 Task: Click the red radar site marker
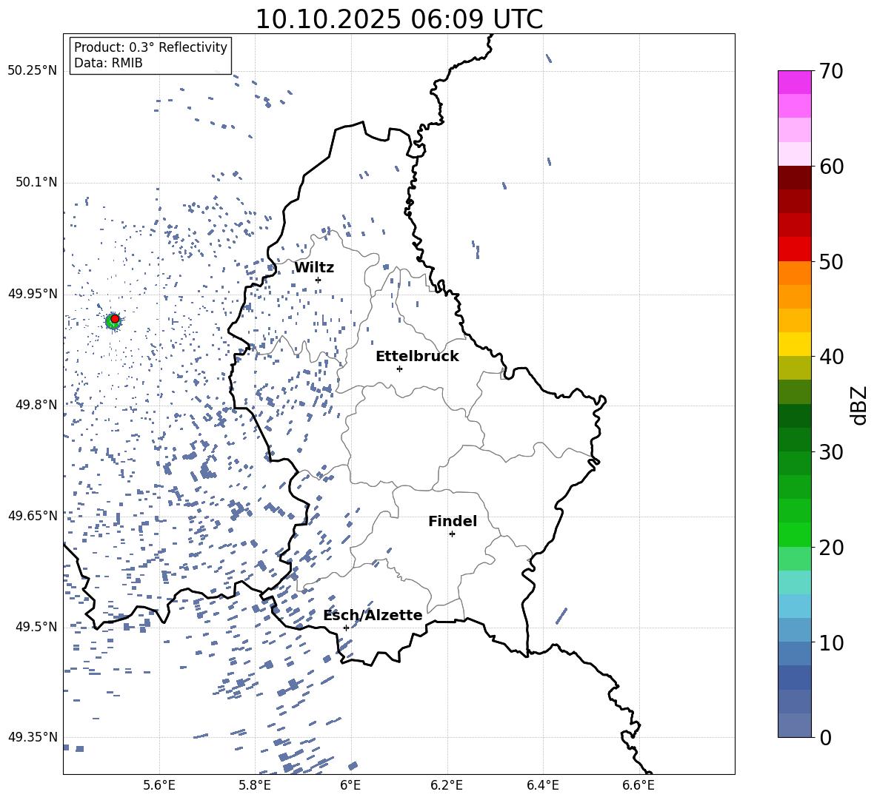pos(115,318)
